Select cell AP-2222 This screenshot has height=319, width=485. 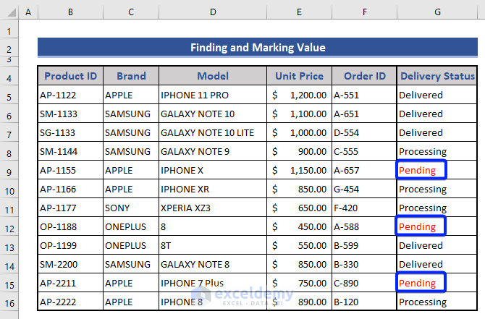pyautogui.click(x=70, y=302)
